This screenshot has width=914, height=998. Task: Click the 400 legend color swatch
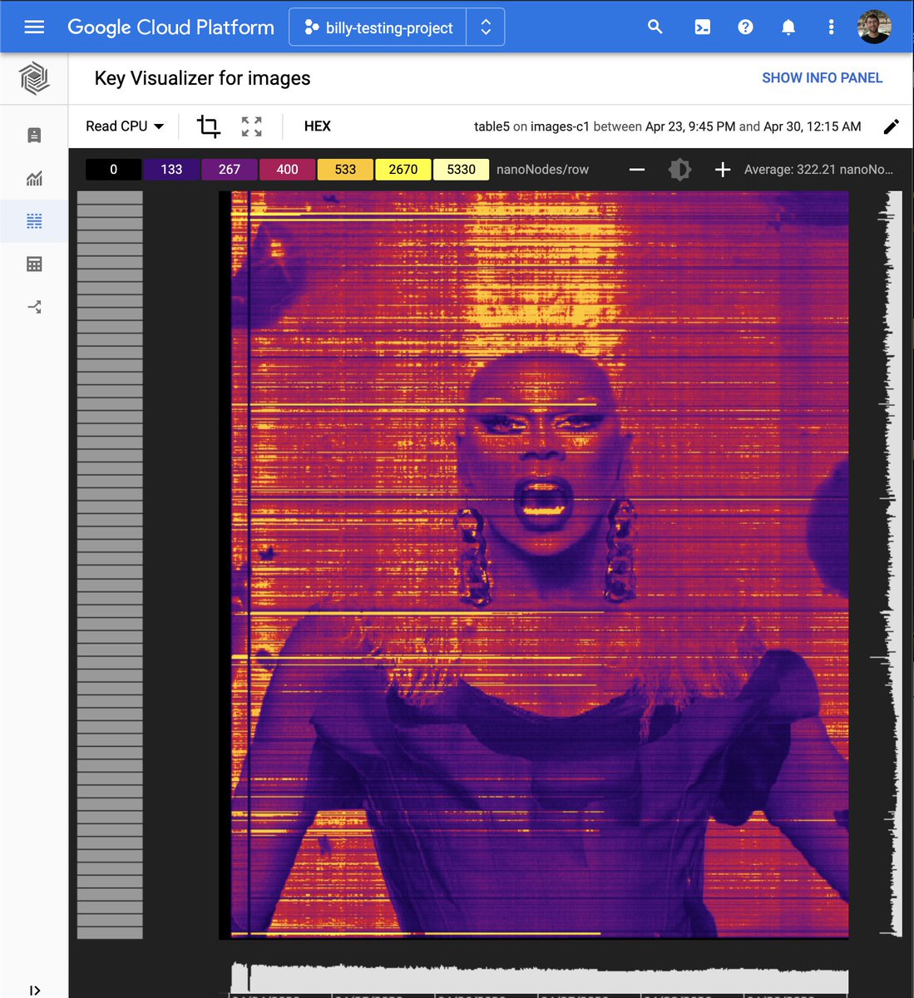287,170
